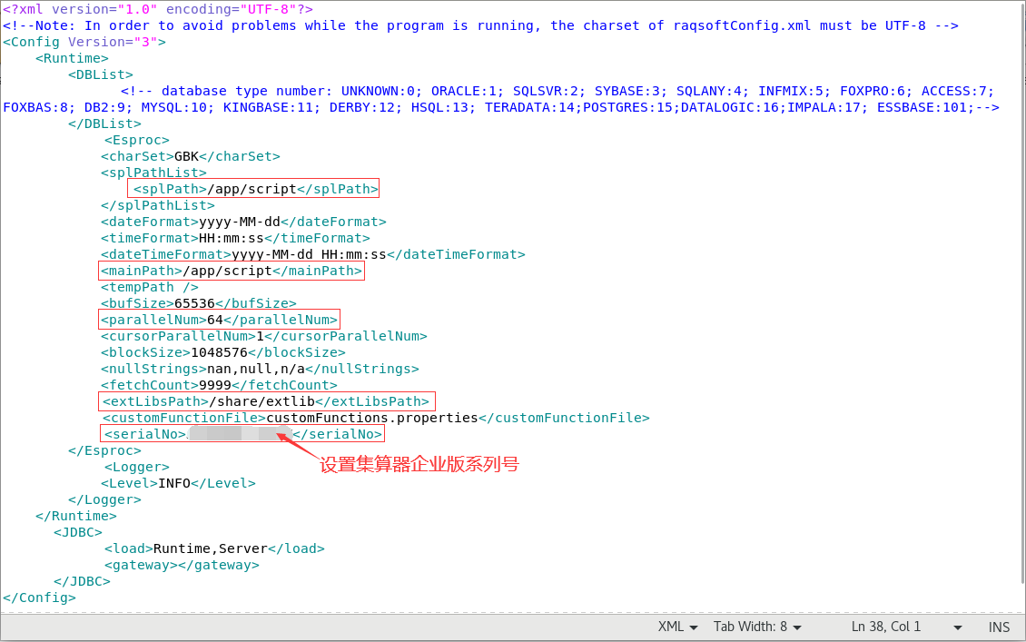Click the empty gateway tag line
The height and width of the screenshot is (642, 1026).
click(182, 566)
